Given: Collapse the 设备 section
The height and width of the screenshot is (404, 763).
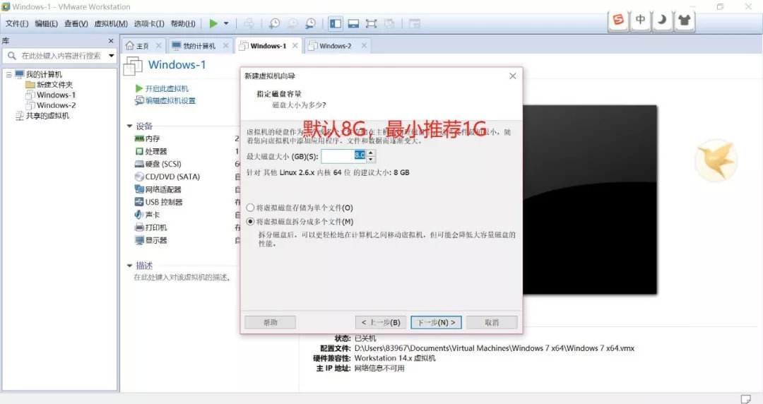Looking at the screenshot, I should tap(129, 126).
